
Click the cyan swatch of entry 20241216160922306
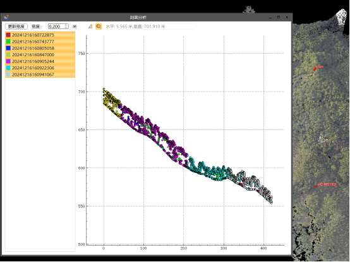click(8, 68)
